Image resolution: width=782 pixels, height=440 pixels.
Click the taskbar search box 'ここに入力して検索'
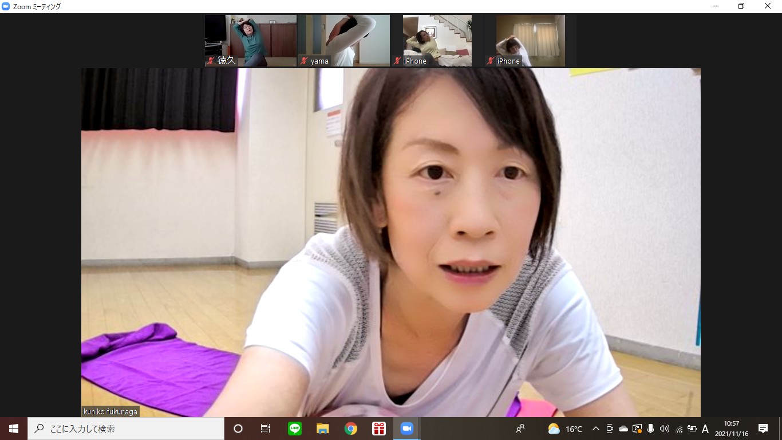click(126, 429)
